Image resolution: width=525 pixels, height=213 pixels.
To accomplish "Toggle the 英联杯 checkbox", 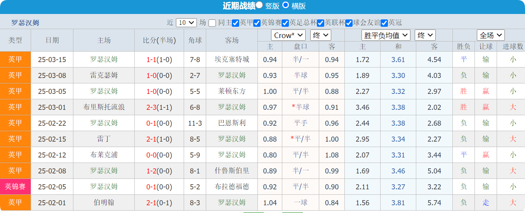I will [320, 23].
